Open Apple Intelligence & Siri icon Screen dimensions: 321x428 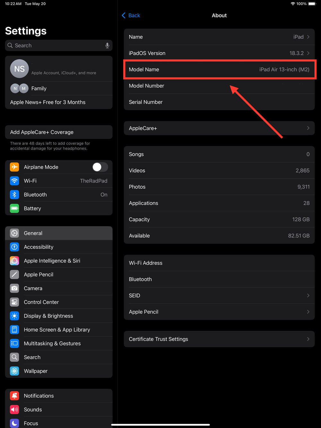14,261
